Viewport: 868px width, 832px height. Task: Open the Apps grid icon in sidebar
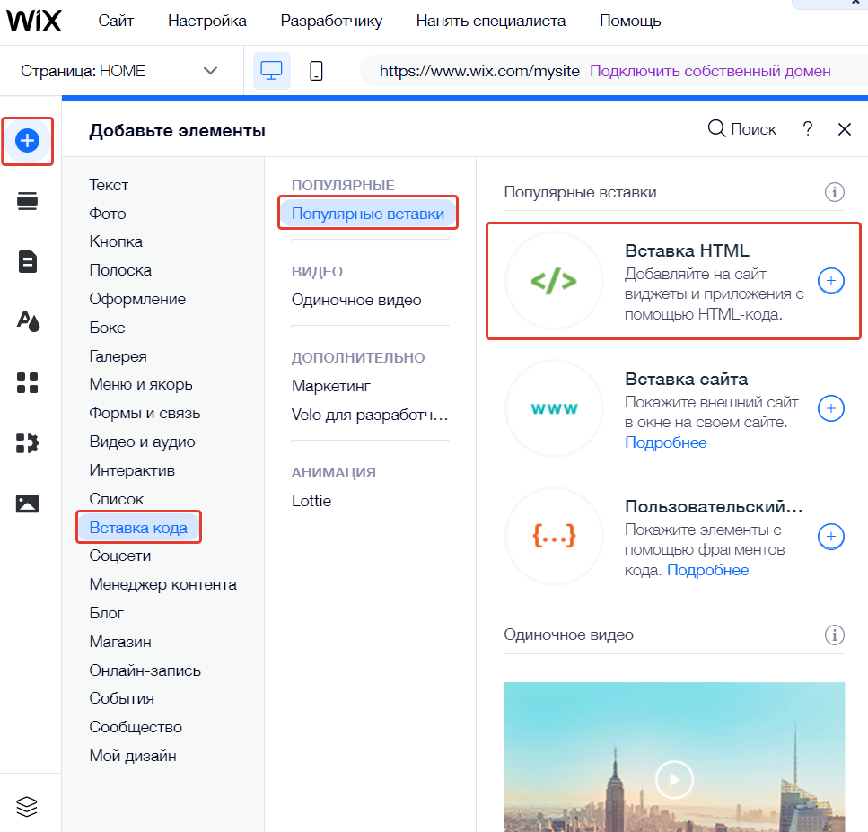27,382
